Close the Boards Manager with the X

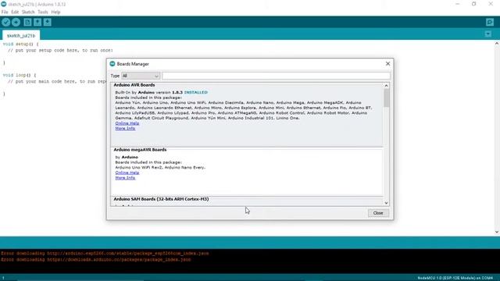pyautogui.click(x=387, y=64)
